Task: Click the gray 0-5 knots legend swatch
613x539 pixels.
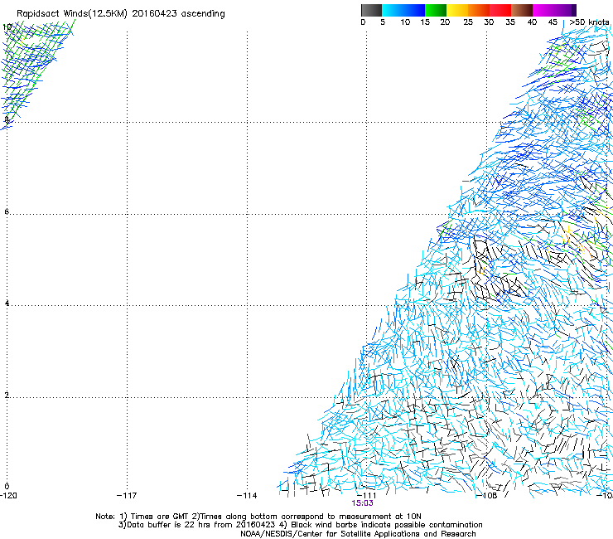Action: [371, 10]
